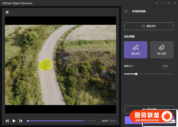
Task: Switch to the 减少选区 eraser tool
Action: (162, 49)
